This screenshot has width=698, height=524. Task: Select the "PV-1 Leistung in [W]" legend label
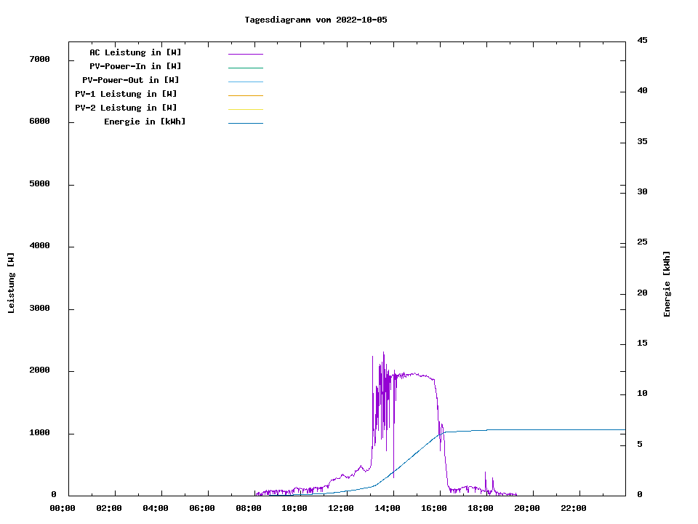coord(126,94)
